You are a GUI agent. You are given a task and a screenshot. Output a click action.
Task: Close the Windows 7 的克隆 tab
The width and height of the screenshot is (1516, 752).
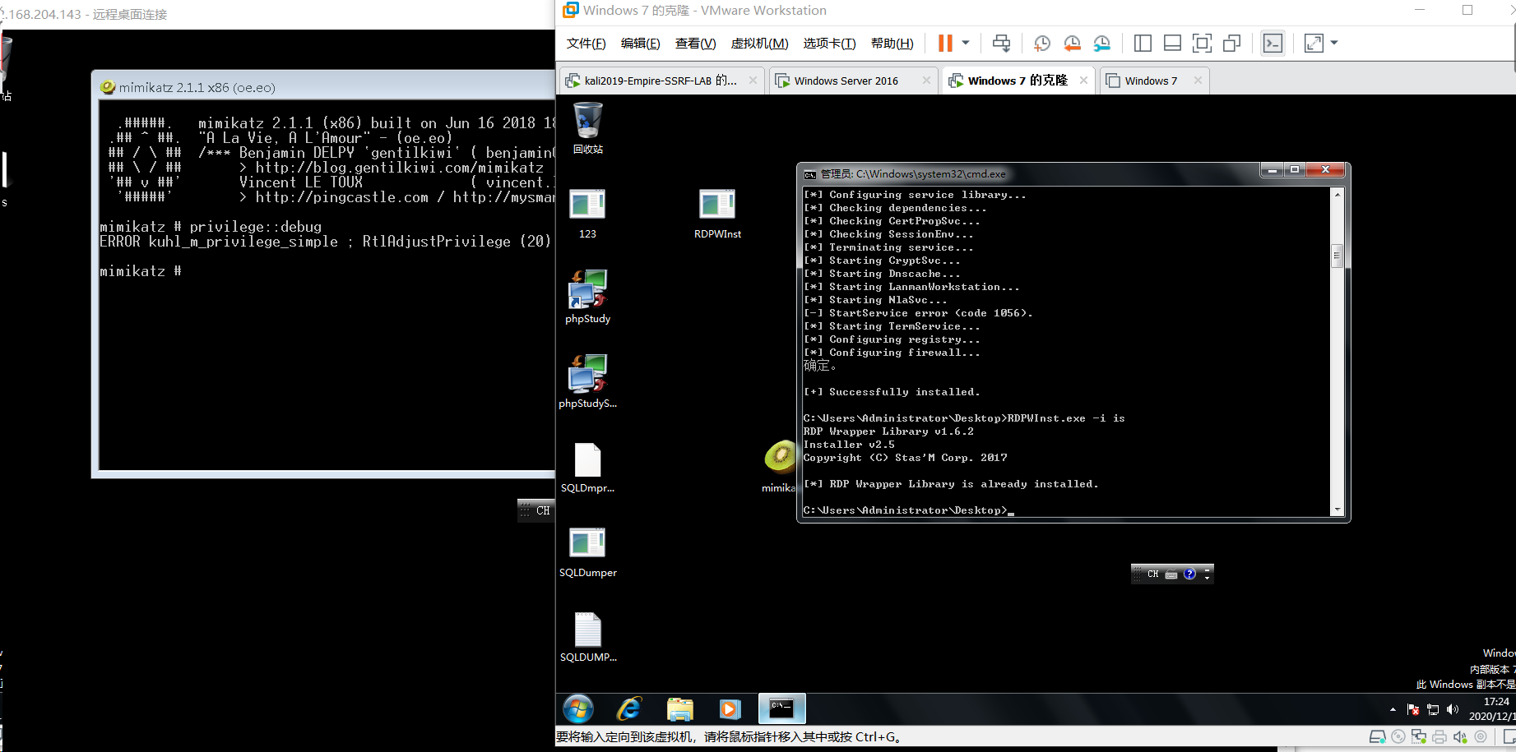pyautogui.click(x=1083, y=81)
